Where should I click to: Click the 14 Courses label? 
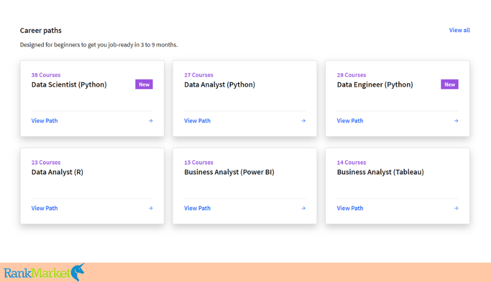352,162
